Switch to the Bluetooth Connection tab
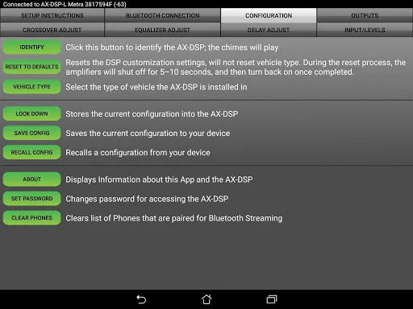 click(x=162, y=15)
